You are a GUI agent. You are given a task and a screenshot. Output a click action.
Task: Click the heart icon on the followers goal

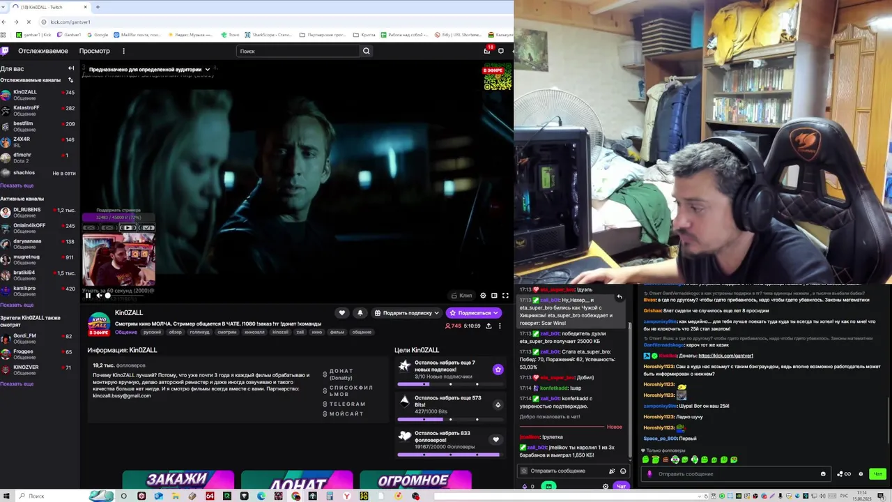[x=495, y=440]
